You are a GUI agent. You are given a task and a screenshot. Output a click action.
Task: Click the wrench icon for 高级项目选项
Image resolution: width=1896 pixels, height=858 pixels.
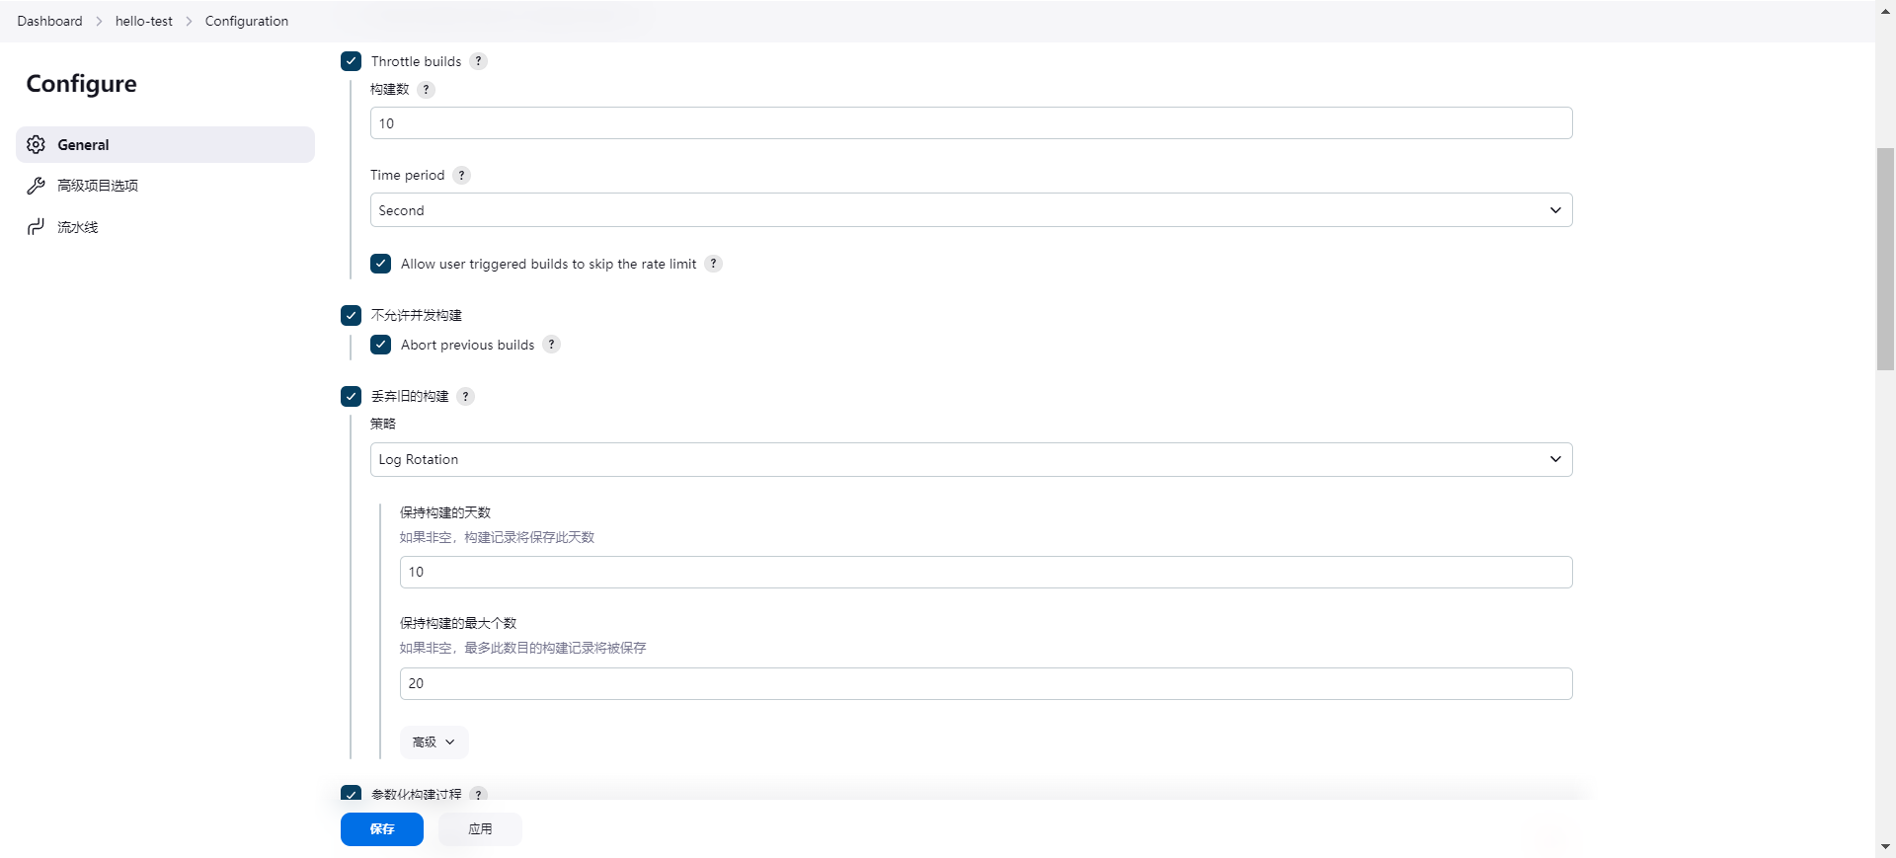[x=37, y=186]
